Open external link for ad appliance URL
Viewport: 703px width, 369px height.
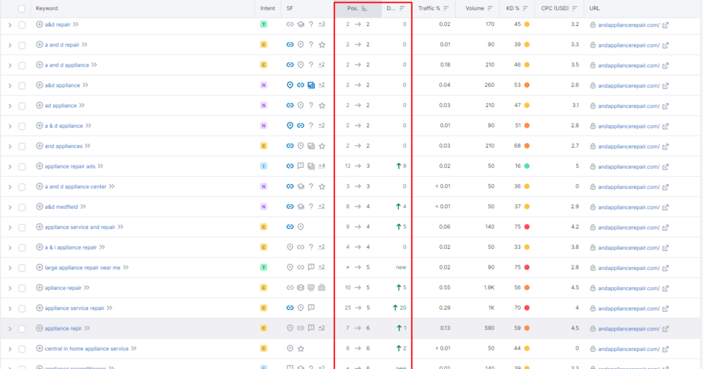click(666, 106)
